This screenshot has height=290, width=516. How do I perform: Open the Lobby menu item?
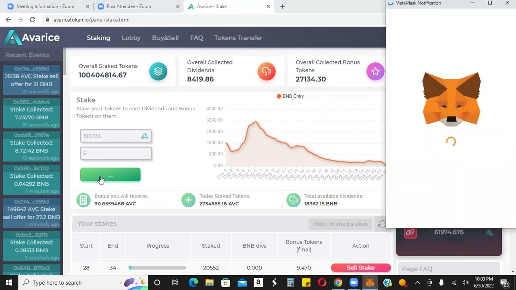click(x=131, y=38)
